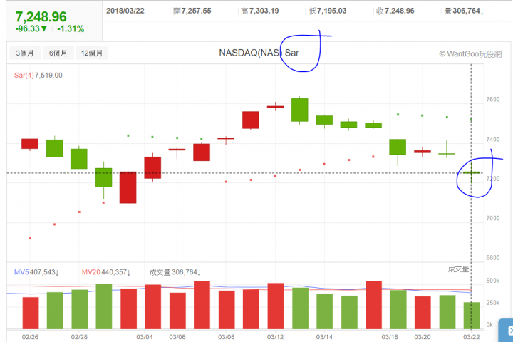The height and width of the screenshot is (342, 513).
Task: Click the 02/26 red candlestick
Action: (30, 144)
